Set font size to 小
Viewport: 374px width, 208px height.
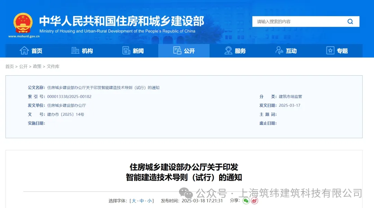[150, 201]
